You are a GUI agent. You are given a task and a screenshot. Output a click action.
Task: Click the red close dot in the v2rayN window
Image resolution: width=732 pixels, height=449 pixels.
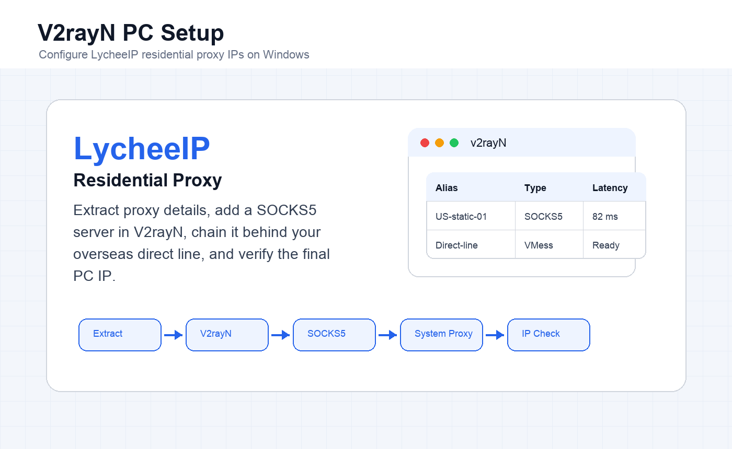point(425,143)
